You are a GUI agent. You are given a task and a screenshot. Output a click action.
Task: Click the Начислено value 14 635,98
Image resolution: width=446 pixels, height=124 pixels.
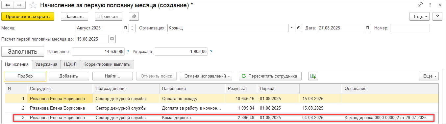coord(98,52)
